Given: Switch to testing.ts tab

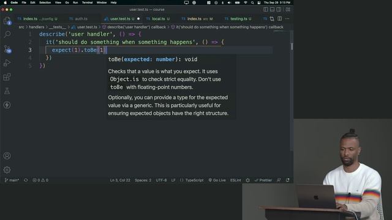Looking at the screenshot, I should click(238, 19).
